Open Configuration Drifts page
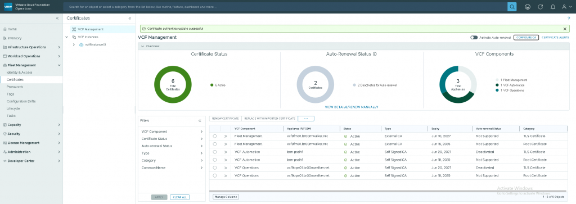The width and height of the screenshot is (576, 204). click(21, 101)
